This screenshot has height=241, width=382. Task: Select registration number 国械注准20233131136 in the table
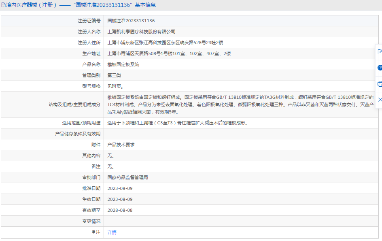(131, 21)
